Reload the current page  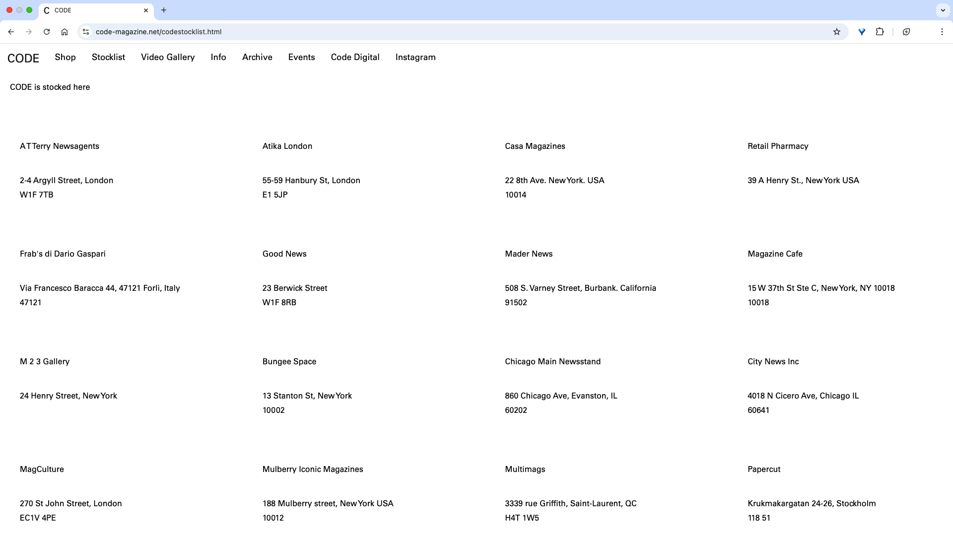pos(47,32)
